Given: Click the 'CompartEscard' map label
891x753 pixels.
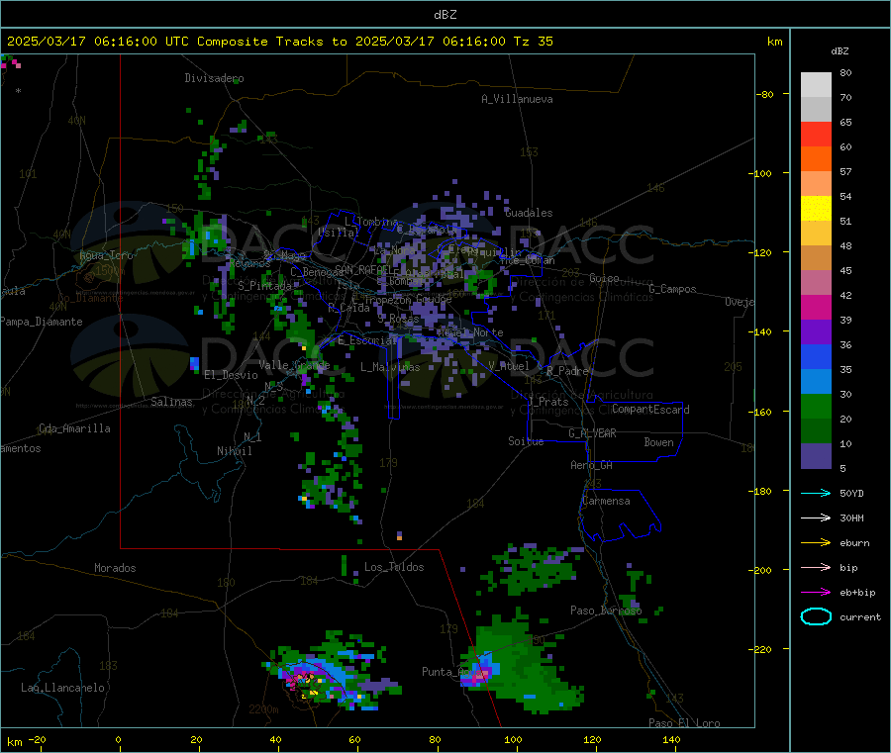Looking at the screenshot, I should (650, 410).
